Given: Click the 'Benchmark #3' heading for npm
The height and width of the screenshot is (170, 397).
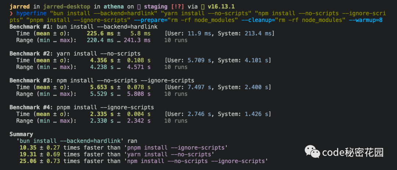Looking at the screenshot, I should point(102,80).
